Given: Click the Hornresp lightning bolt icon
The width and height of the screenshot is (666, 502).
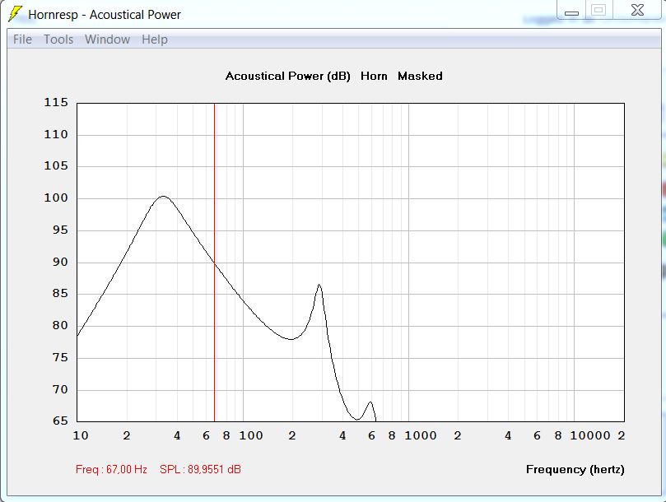Looking at the screenshot, I should 15,14.
